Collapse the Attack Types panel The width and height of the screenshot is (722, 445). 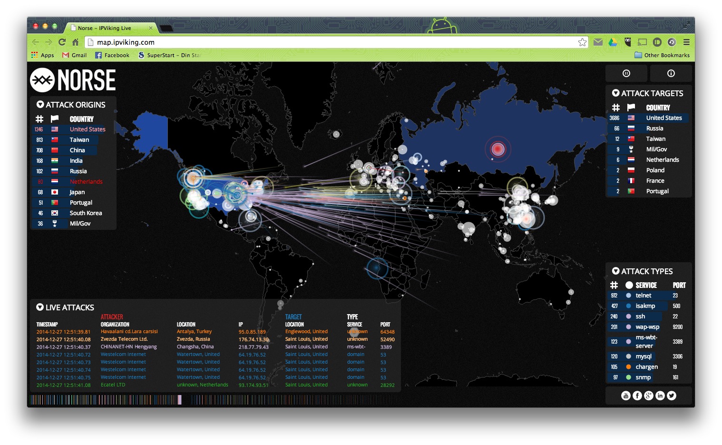615,271
